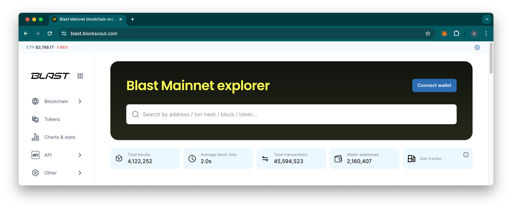Image resolution: width=512 pixels, height=210 pixels.
Task: Click the -1.46% price change
Action: tap(62, 47)
